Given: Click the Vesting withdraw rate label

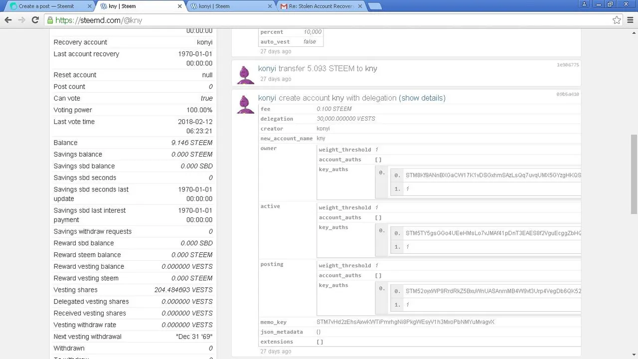Looking at the screenshot, I should coord(85,325).
